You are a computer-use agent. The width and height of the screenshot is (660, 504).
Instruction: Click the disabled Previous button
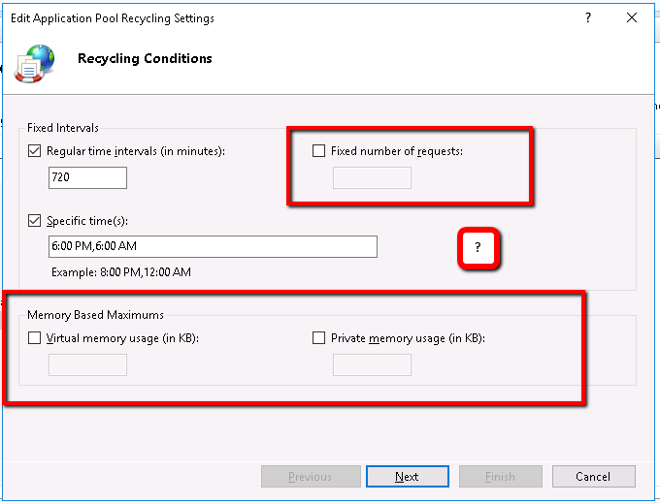(x=311, y=476)
